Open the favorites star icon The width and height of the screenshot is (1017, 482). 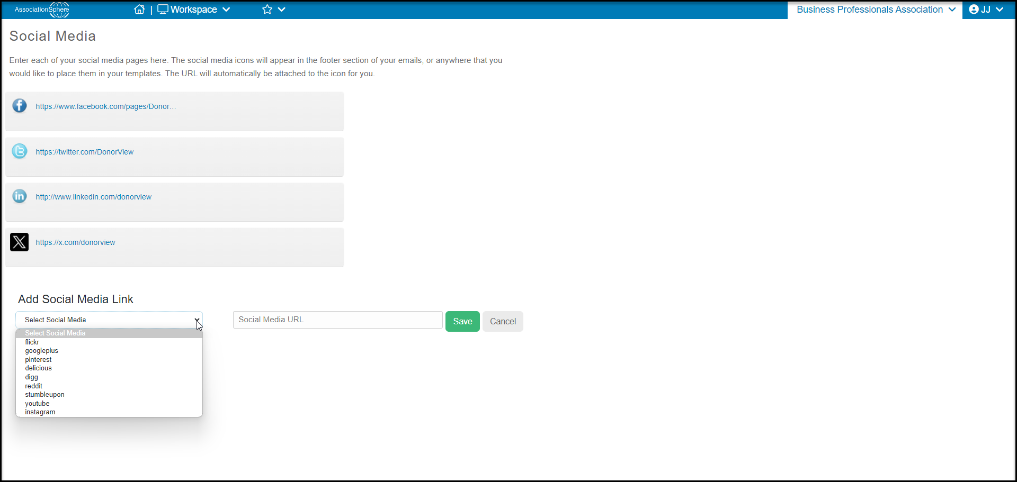point(267,10)
